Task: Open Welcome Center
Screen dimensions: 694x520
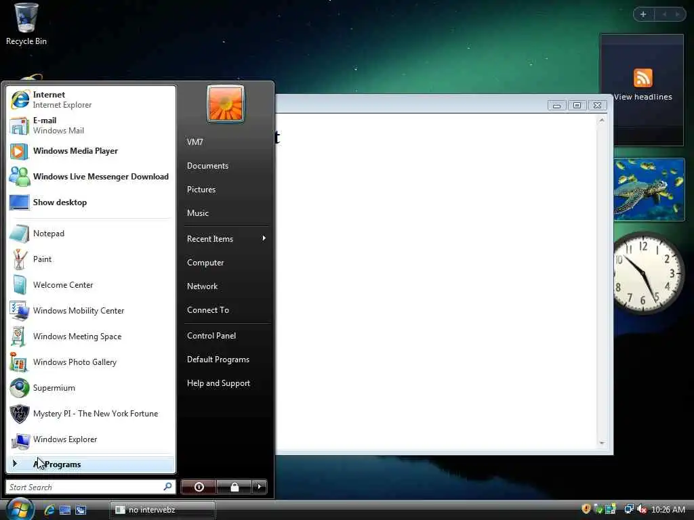Action: tap(91, 285)
